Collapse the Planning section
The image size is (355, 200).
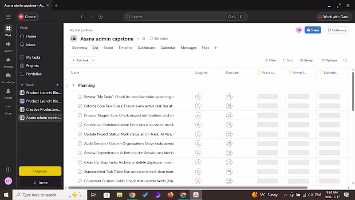tap(73, 85)
